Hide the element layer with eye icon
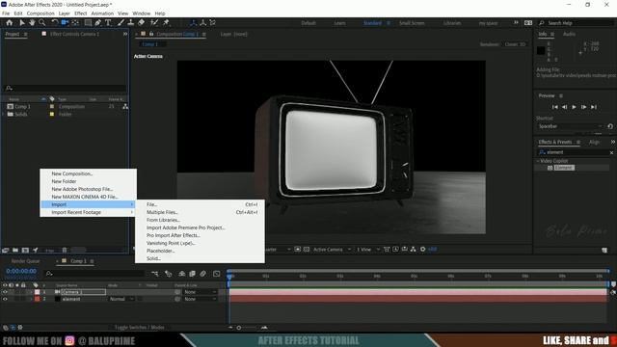This screenshot has height=347, width=617. point(5,299)
